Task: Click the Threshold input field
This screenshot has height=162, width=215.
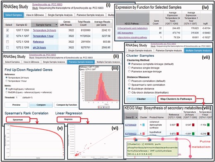Action: point(19,97)
